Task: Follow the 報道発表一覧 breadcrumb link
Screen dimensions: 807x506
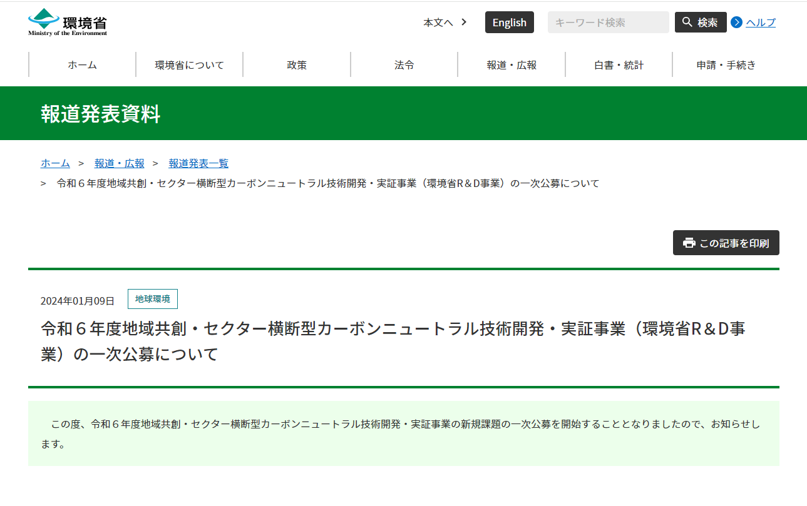Action: [x=198, y=163]
